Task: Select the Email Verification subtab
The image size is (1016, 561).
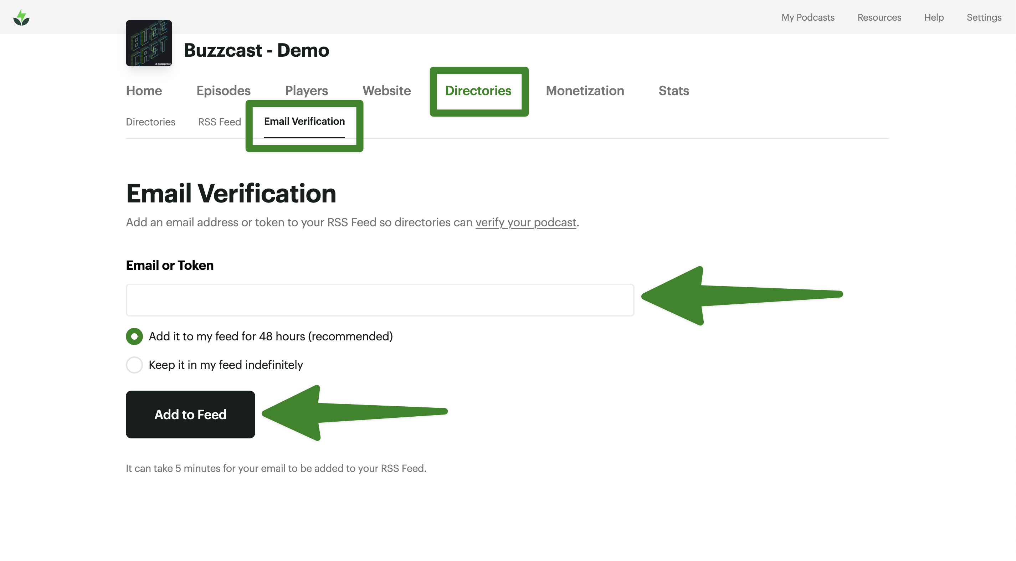Action: [x=304, y=122]
